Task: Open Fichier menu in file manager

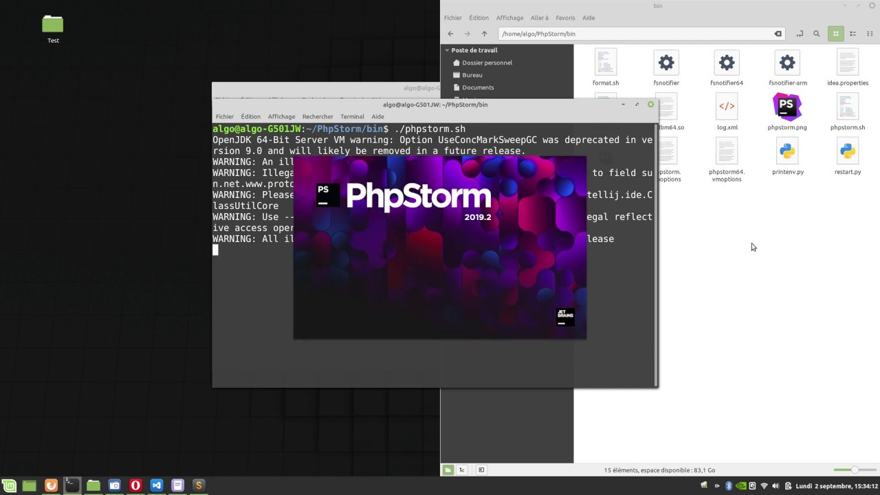Action: click(453, 18)
